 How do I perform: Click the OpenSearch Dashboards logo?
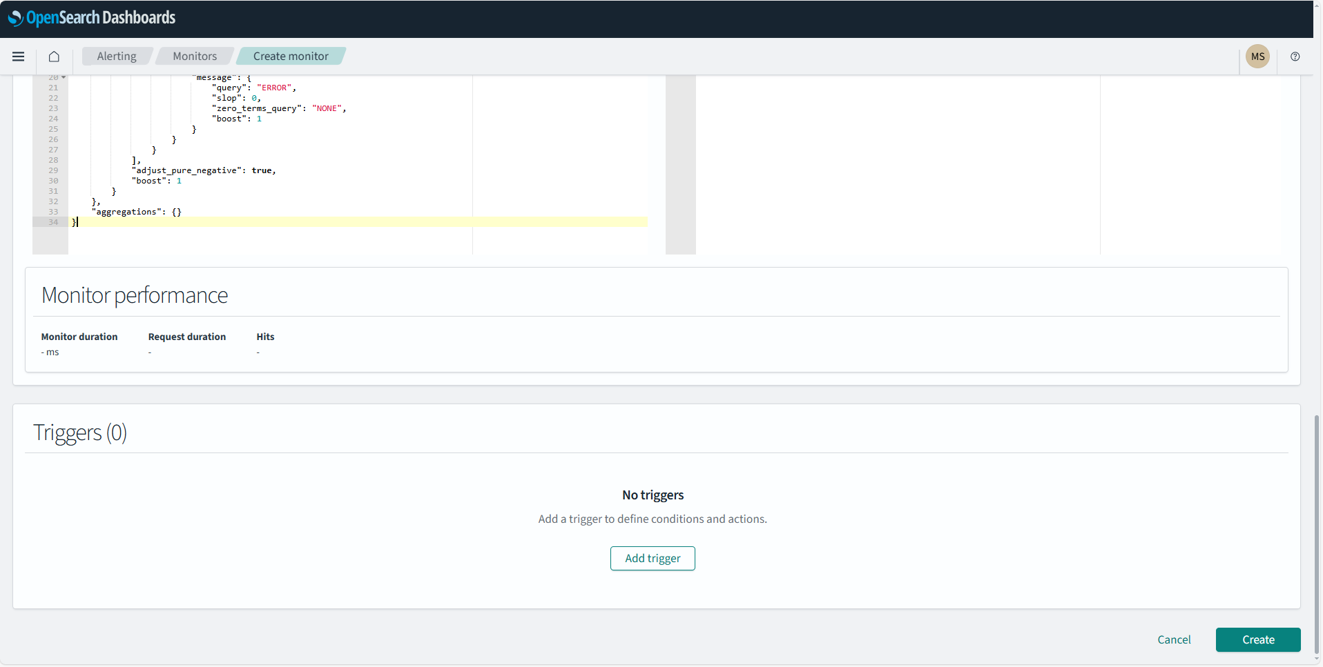pyautogui.click(x=92, y=18)
